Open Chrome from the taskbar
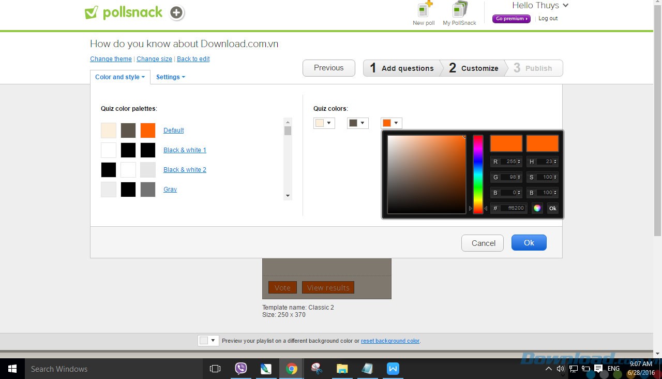 click(292, 369)
